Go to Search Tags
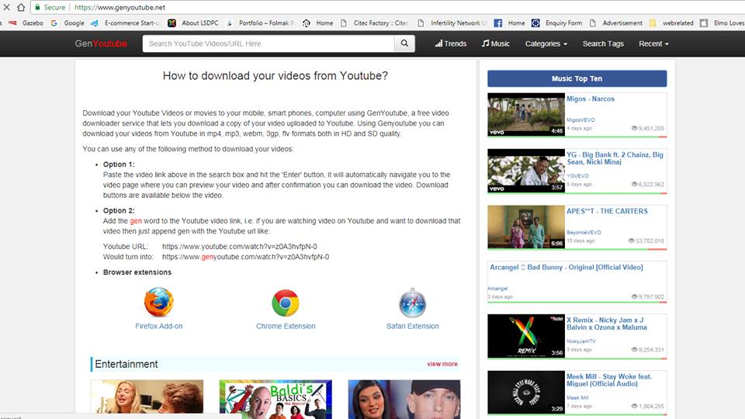The height and width of the screenshot is (419, 745). click(603, 43)
